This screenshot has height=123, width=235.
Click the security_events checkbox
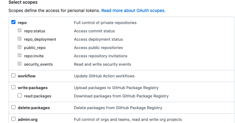pyautogui.click(x=19, y=64)
